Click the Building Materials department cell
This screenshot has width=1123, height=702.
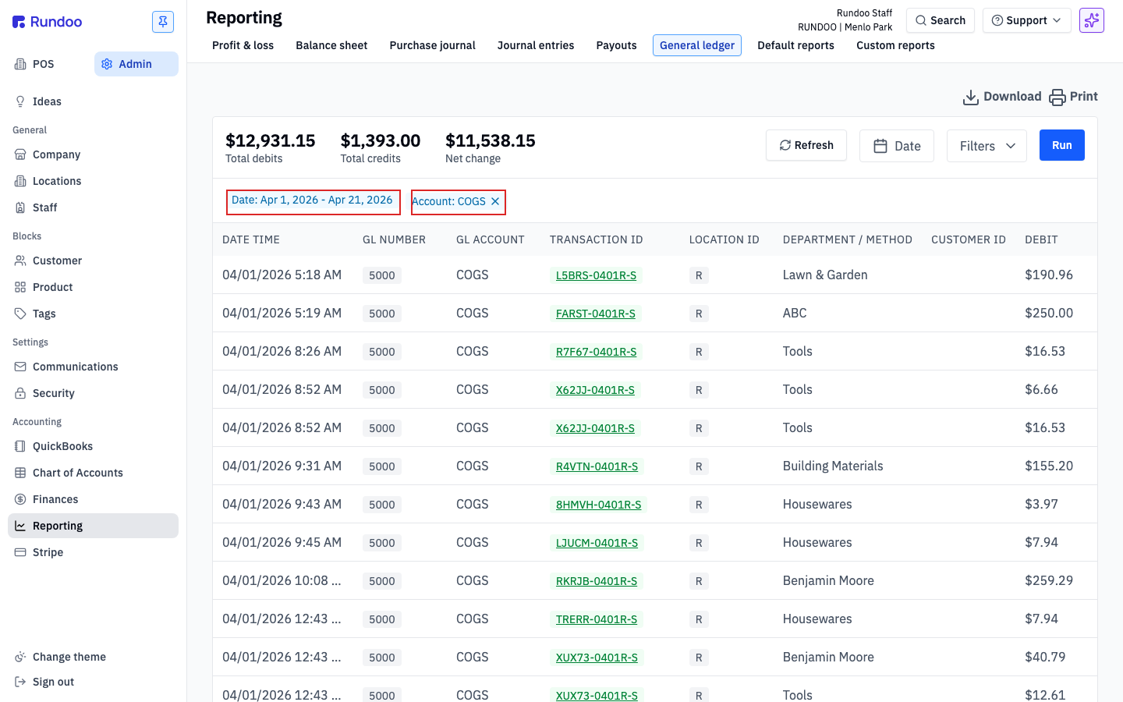point(833,466)
